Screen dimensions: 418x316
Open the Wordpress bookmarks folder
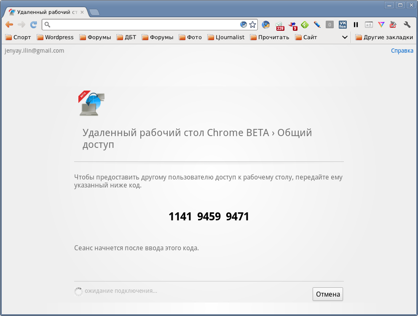click(x=55, y=37)
